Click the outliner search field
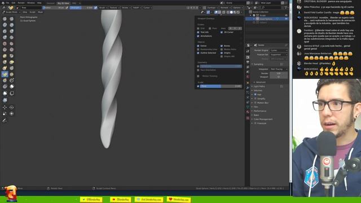 pos(271,7)
